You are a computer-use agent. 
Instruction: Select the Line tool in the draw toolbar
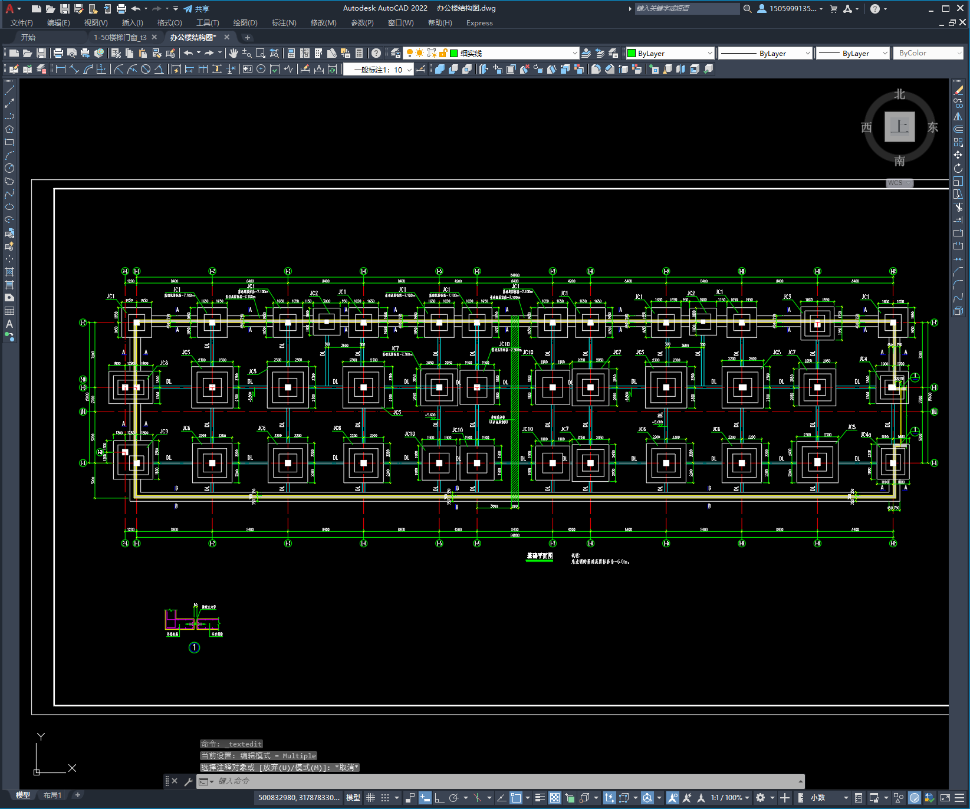[9, 90]
